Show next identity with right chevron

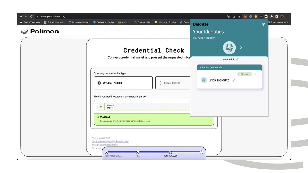click(241, 48)
